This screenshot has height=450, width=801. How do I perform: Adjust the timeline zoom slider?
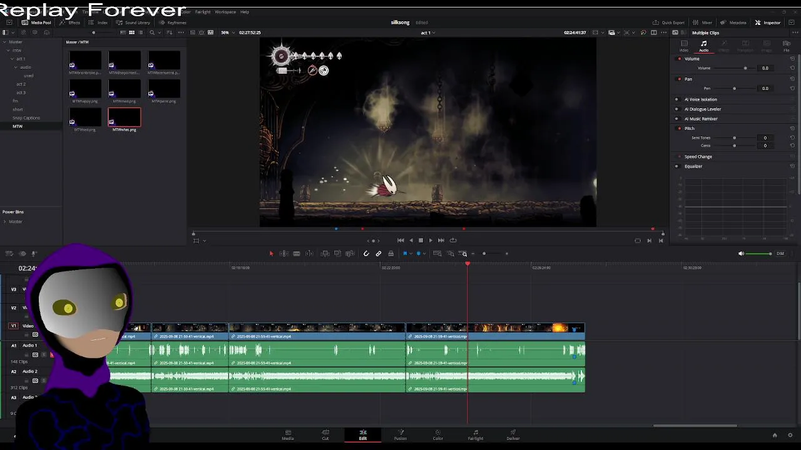[x=491, y=254]
